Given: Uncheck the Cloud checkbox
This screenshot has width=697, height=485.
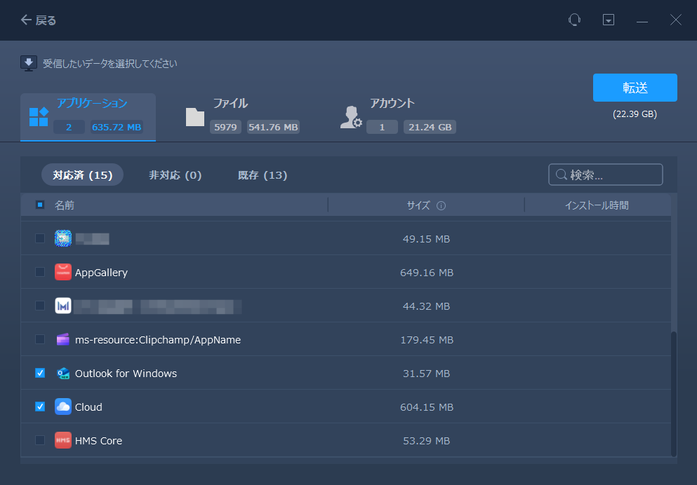Looking at the screenshot, I should [x=40, y=407].
